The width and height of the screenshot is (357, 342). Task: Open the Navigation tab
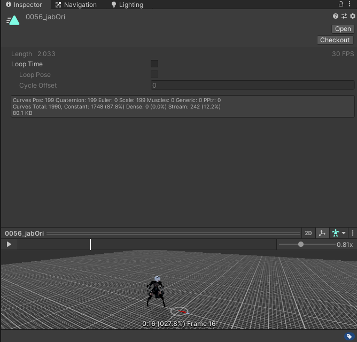point(76,5)
